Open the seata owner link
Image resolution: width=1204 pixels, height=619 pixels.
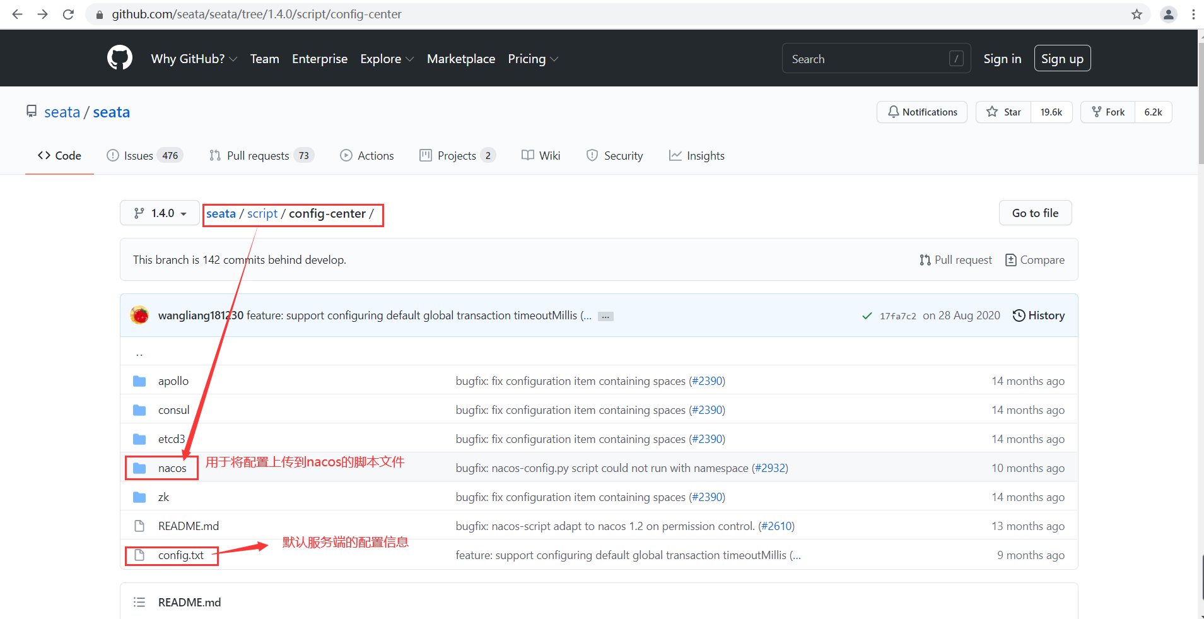tap(62, 112)
